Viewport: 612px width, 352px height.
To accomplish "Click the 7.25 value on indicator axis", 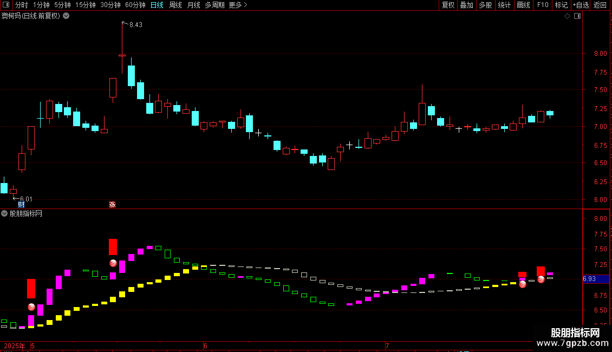I will (600, 265).
